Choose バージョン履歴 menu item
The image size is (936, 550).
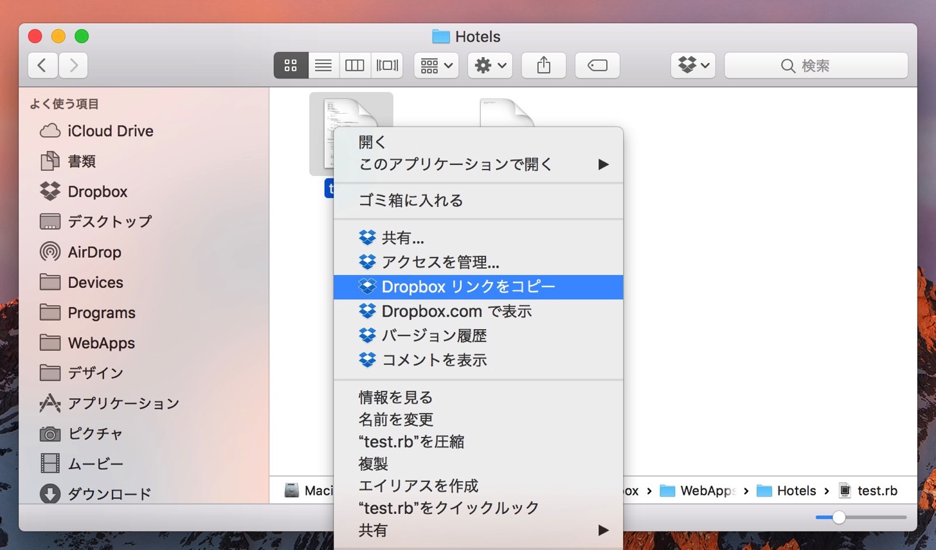tap(478, 335)
